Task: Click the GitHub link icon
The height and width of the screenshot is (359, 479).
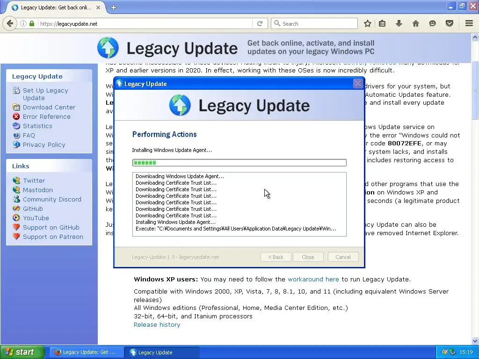Action: 16,208
